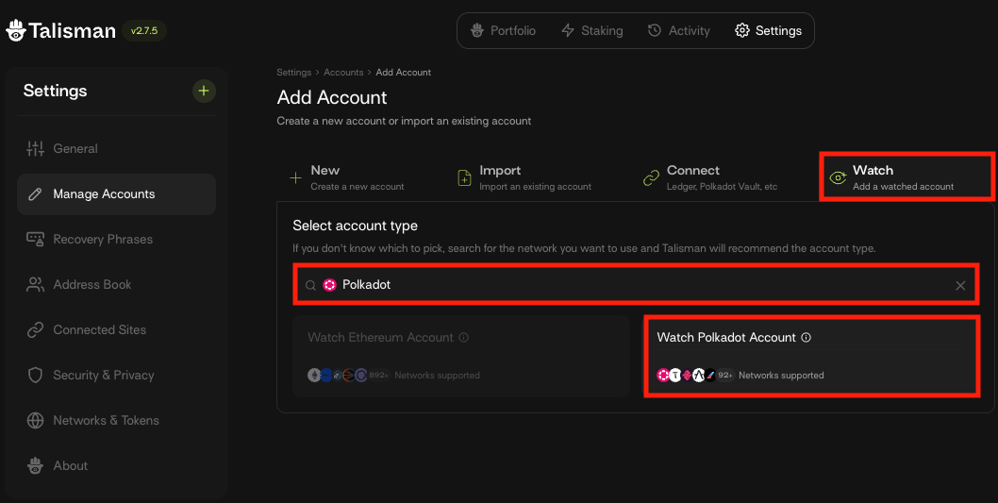Open Address Book in sidebar
The height and width of the screenshot is (503, 998).
(x=116, y=285)
